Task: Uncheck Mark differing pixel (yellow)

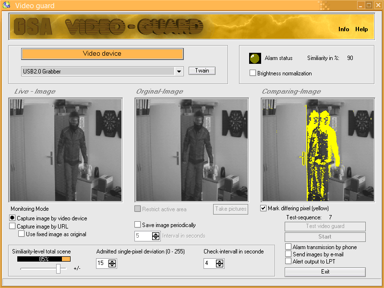Action: click(x=263, y=208)
